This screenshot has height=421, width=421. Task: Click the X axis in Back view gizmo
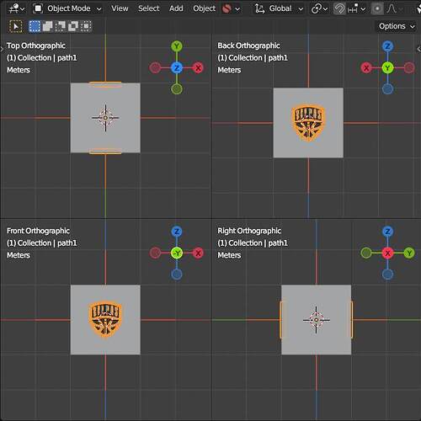366,67
